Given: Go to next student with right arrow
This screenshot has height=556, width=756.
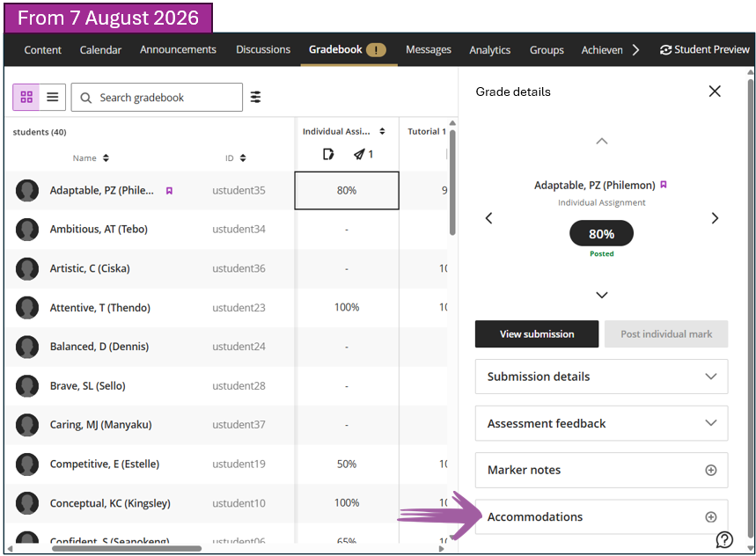Looking at the screenshot, I should click(x=715, y=218).
